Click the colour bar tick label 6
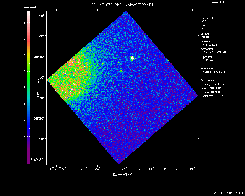The height and width of the screenshot is (196, 245). 24,120
